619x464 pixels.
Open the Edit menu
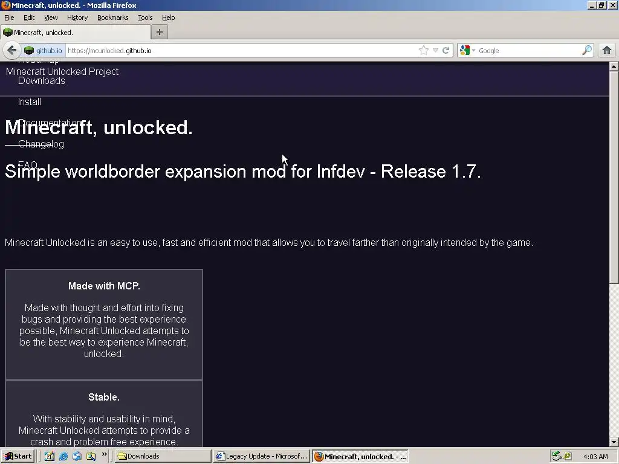29,18
